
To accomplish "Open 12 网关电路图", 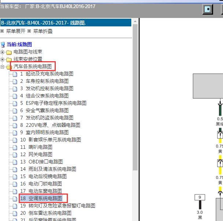I will tap(36, 155).
